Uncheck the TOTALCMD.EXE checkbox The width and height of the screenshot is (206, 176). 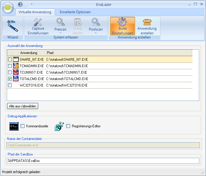[10, 79]
